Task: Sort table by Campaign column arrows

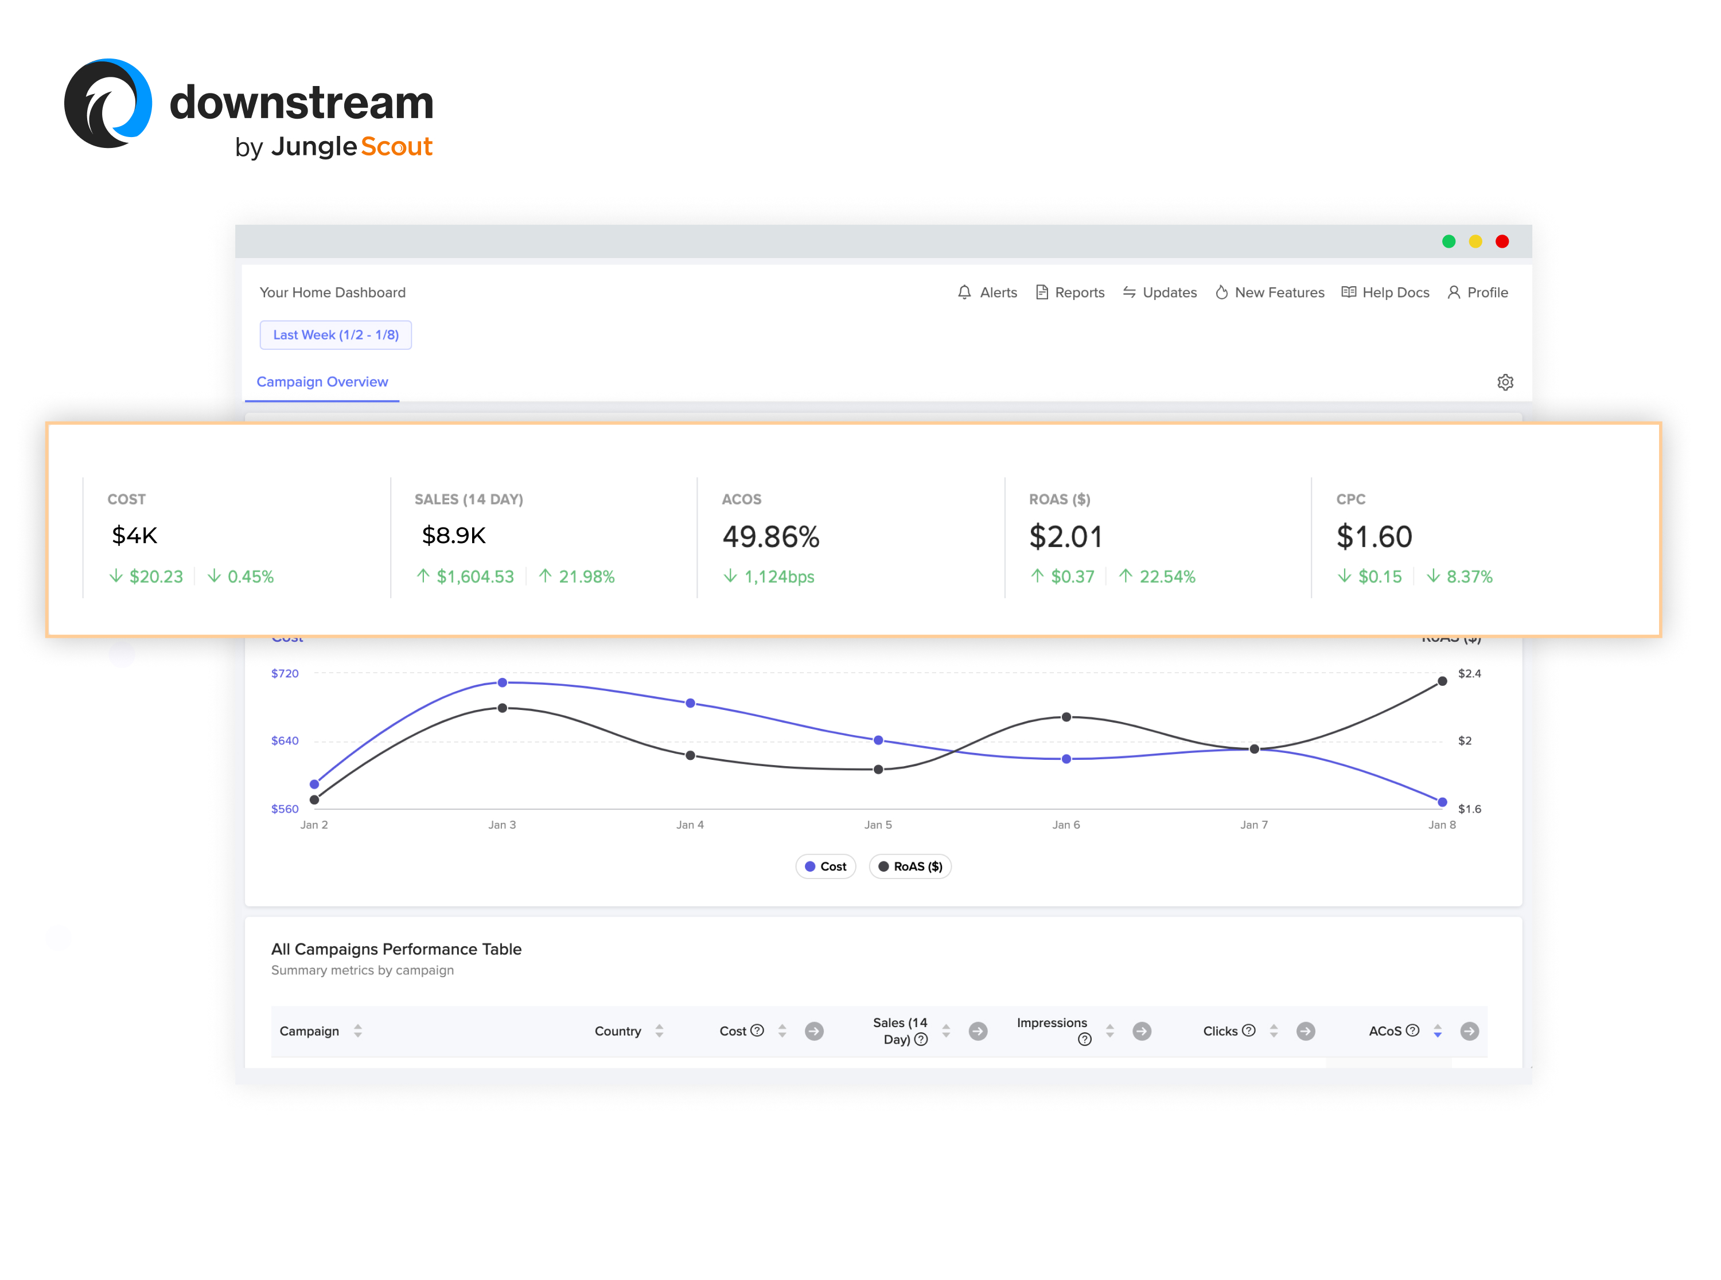Action: point(358,1031)
